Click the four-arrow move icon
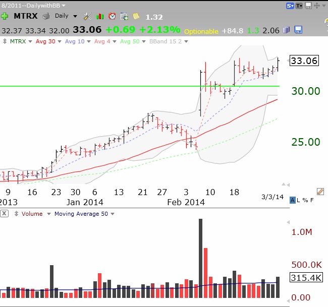This screenshot has height=307, width=328. 317,6
